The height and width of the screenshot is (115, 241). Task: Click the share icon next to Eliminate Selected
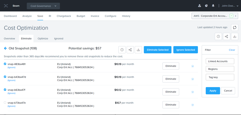[130, 50]
